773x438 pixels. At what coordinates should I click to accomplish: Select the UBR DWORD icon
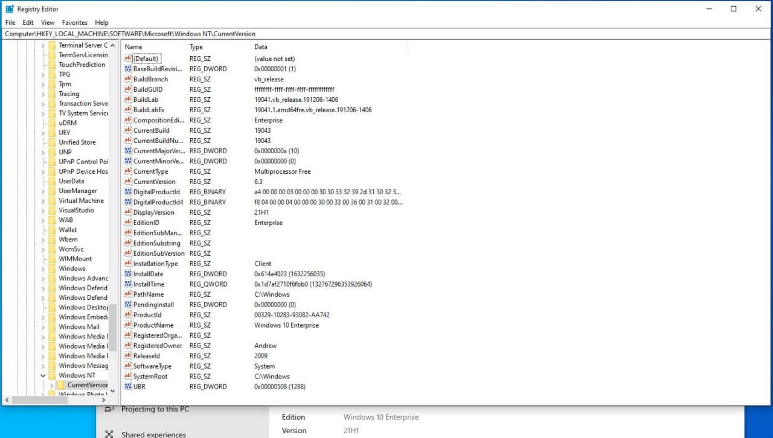coord(127,387)
